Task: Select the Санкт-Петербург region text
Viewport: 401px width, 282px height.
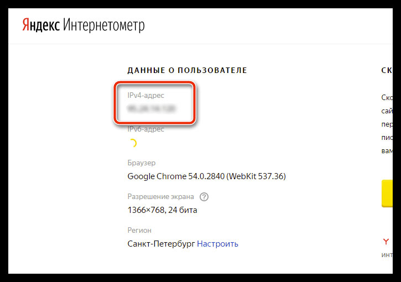Action: (161, 244)
